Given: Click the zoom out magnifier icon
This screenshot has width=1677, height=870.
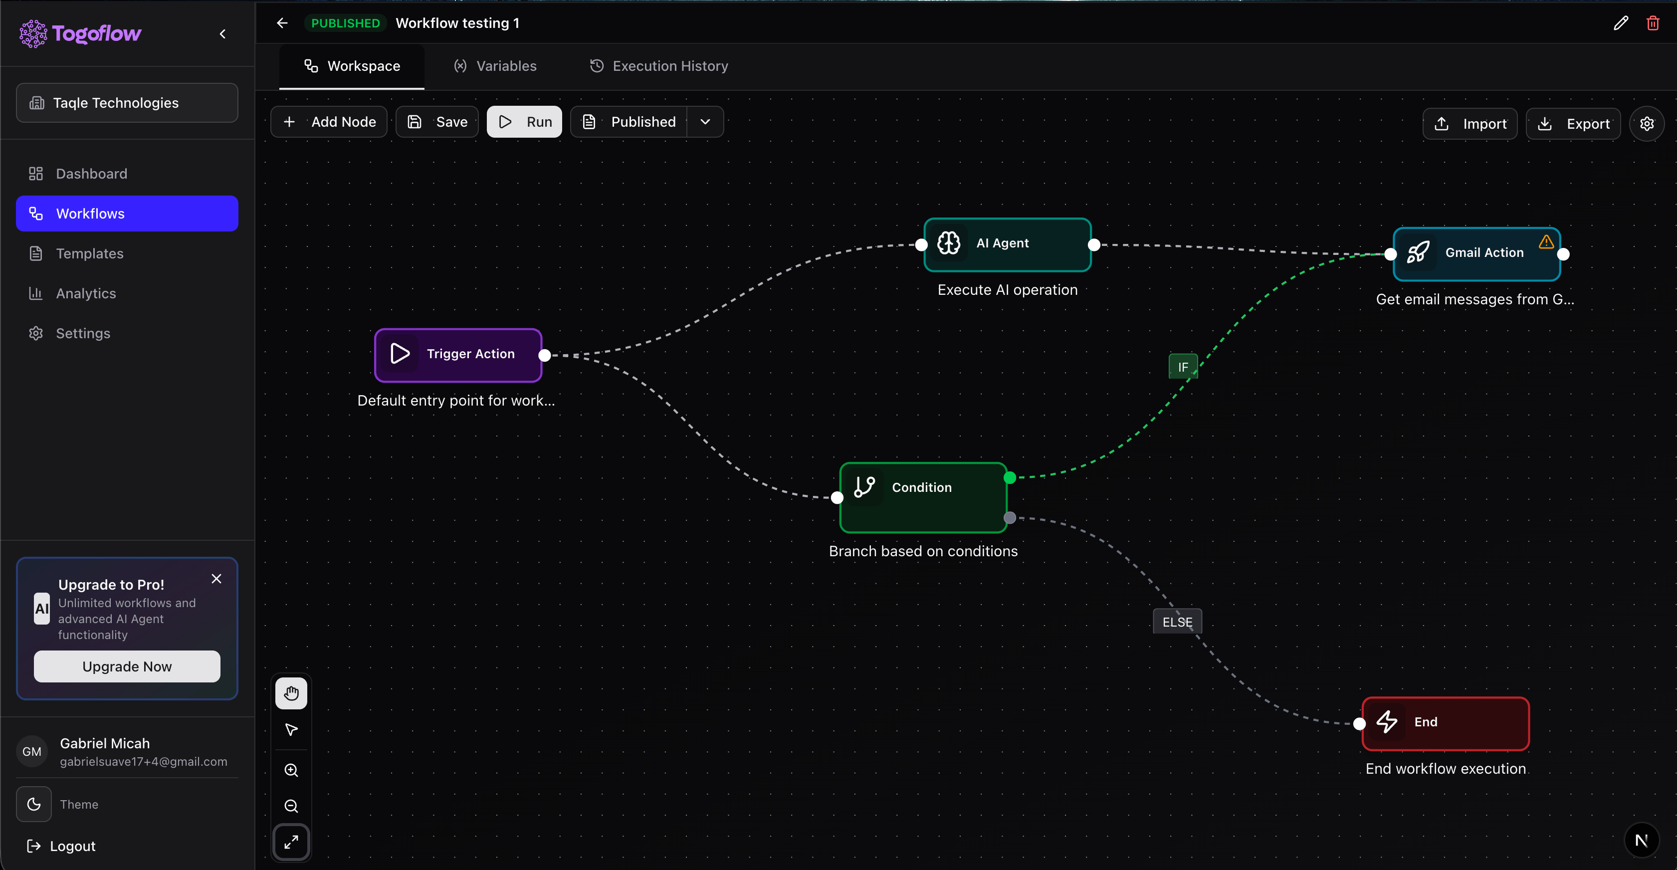Looking at the screenshot, I should pyautogui.click(x=291, y=806).
